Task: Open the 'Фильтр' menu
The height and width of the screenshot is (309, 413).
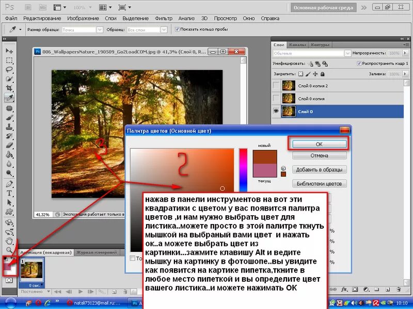Action: [164, 19]
